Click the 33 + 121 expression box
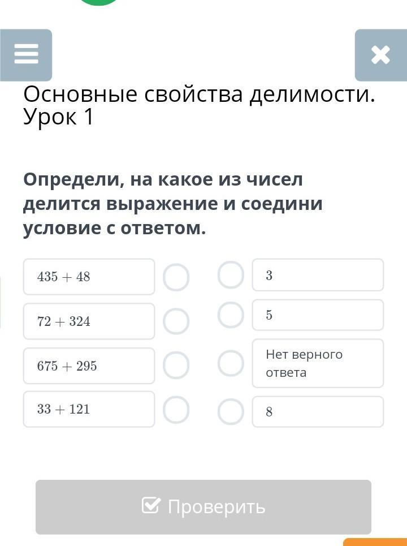Image resolution: width=407 pixels, height=546 pixels. pyautogui.click(x=89, y=409)
